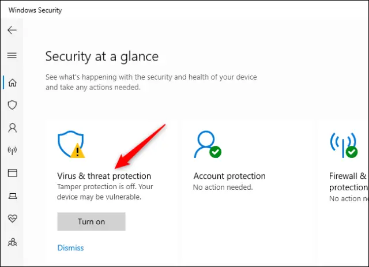This screenshot has height=267, width=369.
Task: Click the large Firewall signal icon with green check
Action: coord(344,144)
